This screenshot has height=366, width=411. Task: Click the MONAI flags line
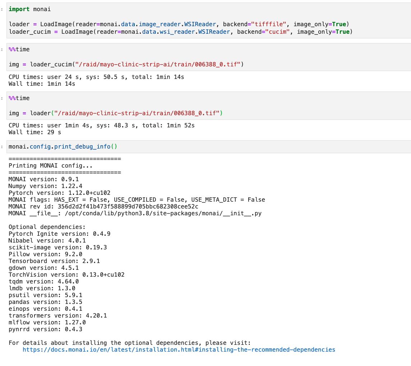pos(137,200)
